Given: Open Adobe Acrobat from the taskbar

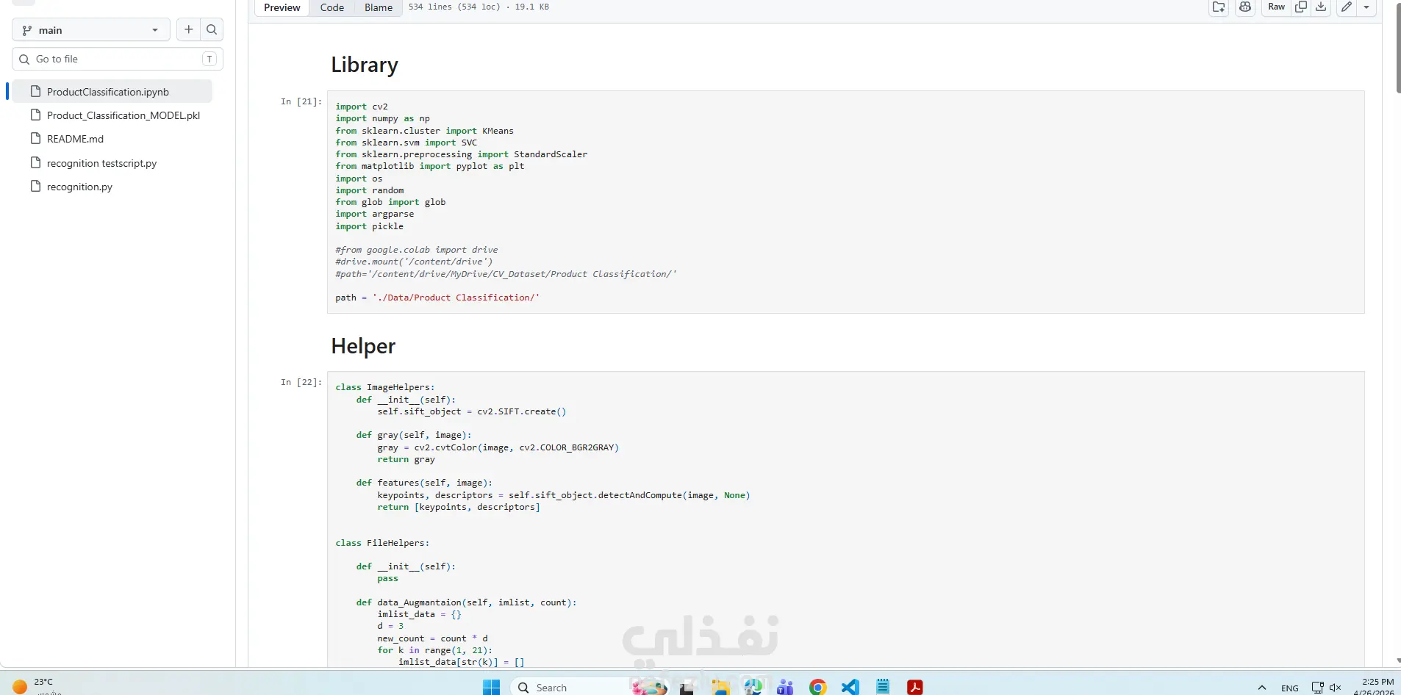Looking at the screenshot, I should click(x=915, y=687).
